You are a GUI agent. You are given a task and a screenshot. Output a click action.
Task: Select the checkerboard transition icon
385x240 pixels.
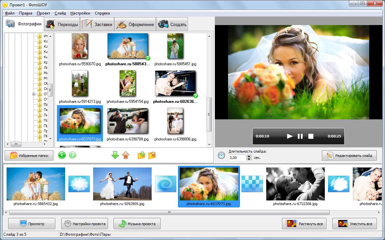pyautogui.click(x=252, y=184)
